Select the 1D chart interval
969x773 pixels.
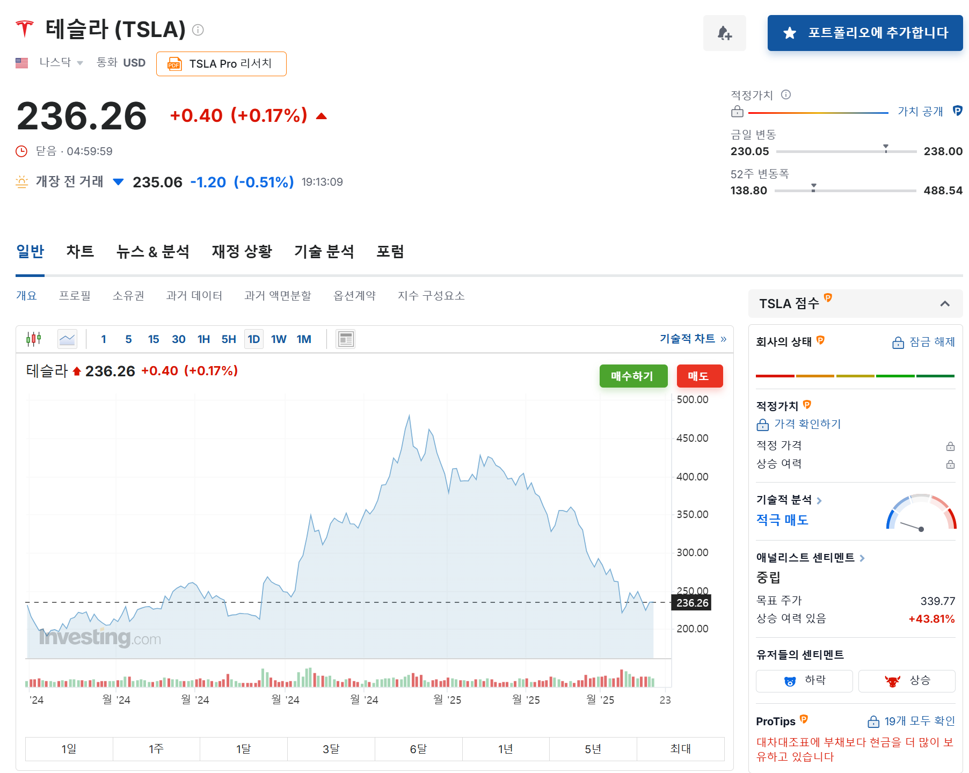point(254,339)
